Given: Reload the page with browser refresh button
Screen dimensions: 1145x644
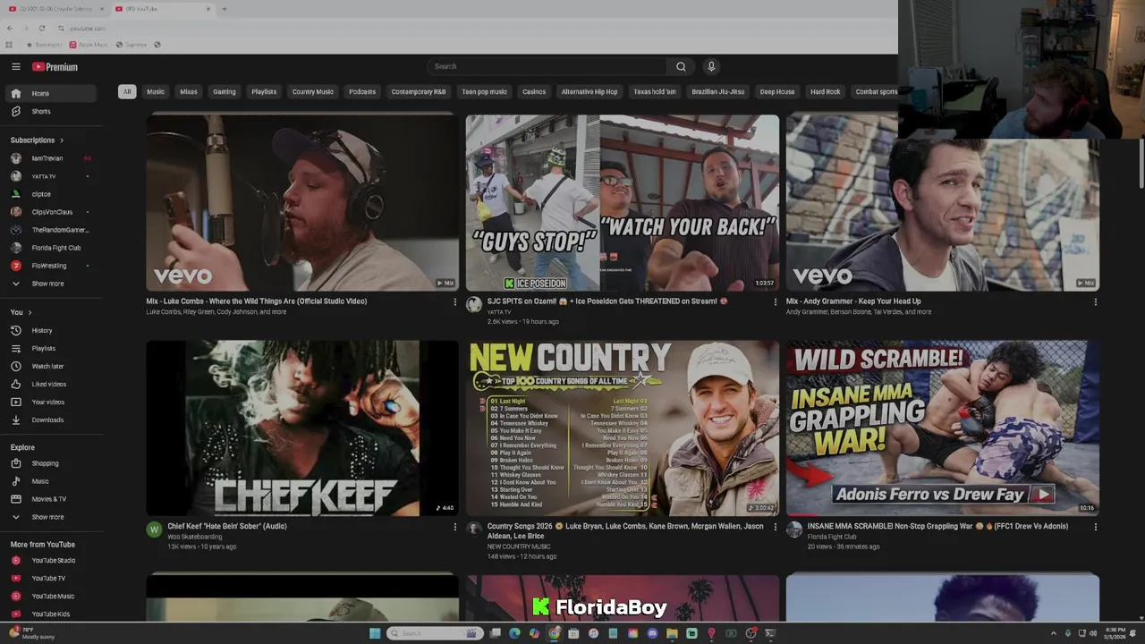Looking at the screenshot, I should coord(41,28).
